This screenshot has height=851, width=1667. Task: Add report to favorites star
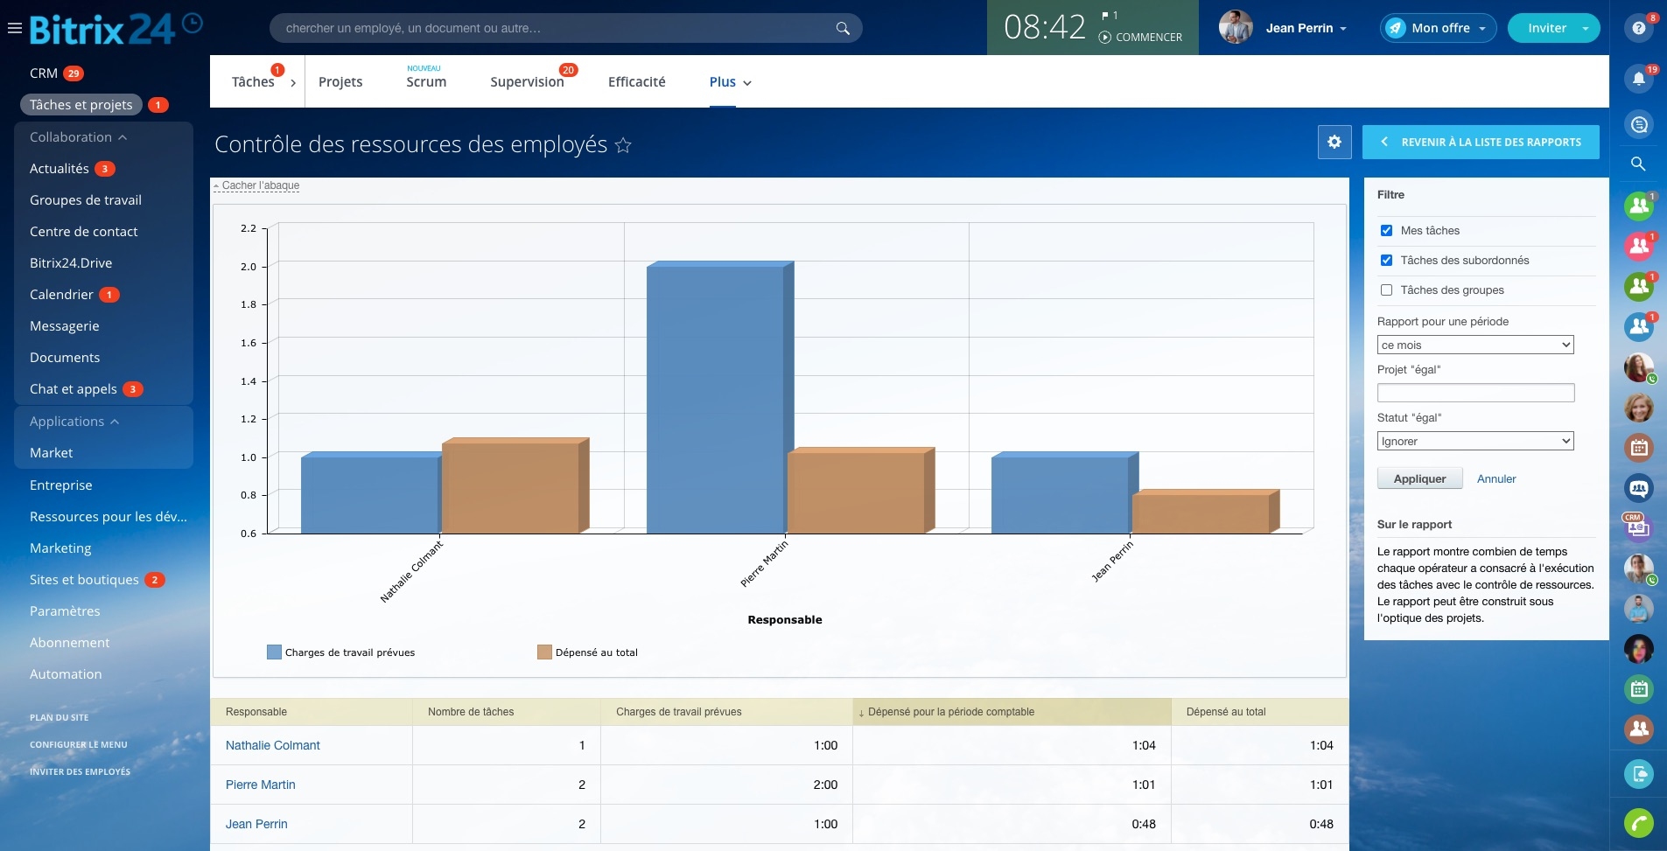pyautogui.click(x=623, y=145)
